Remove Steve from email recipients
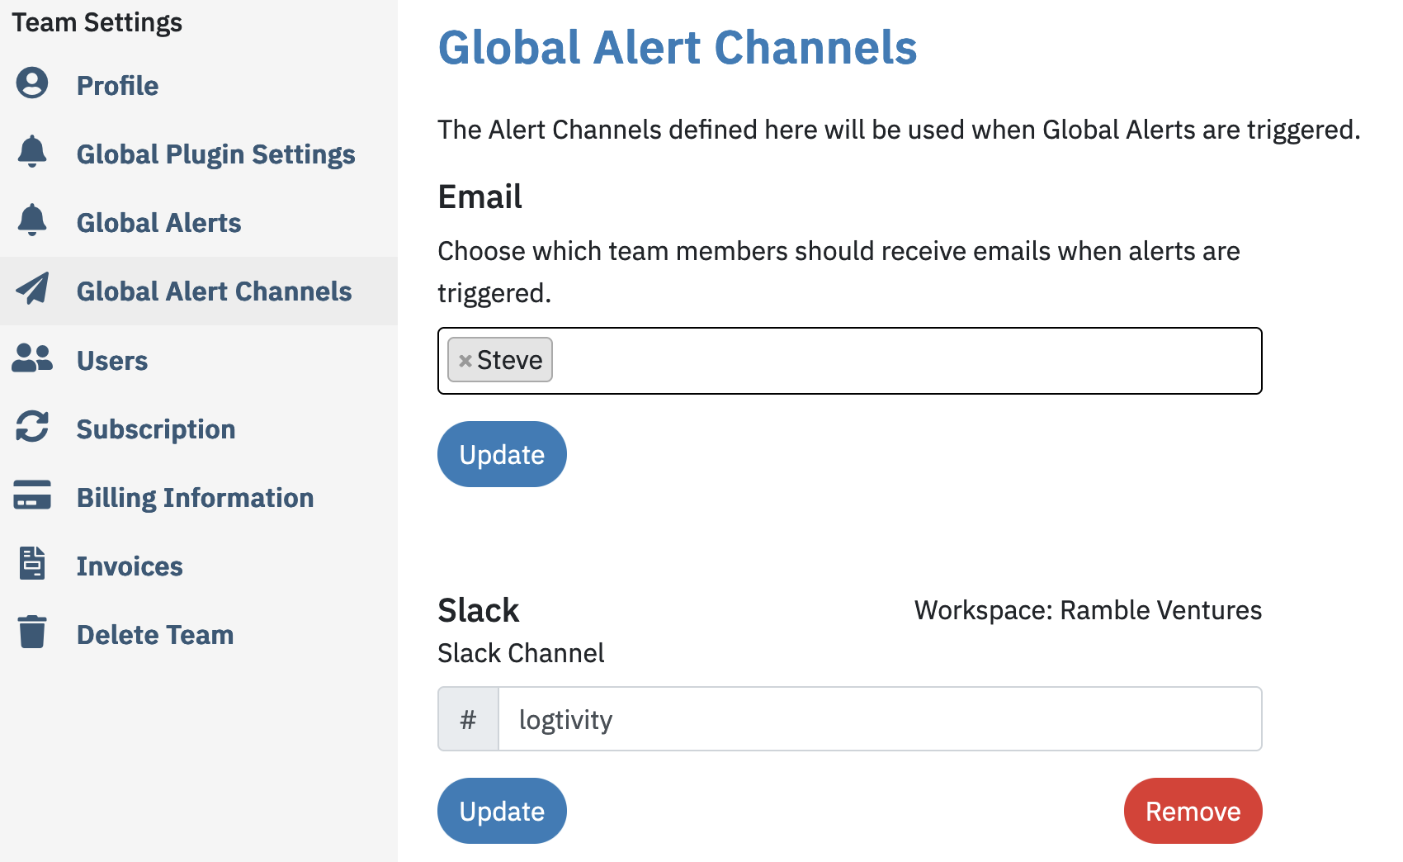The height and width of the screenshot is (862, 1403). coord(464,359)
